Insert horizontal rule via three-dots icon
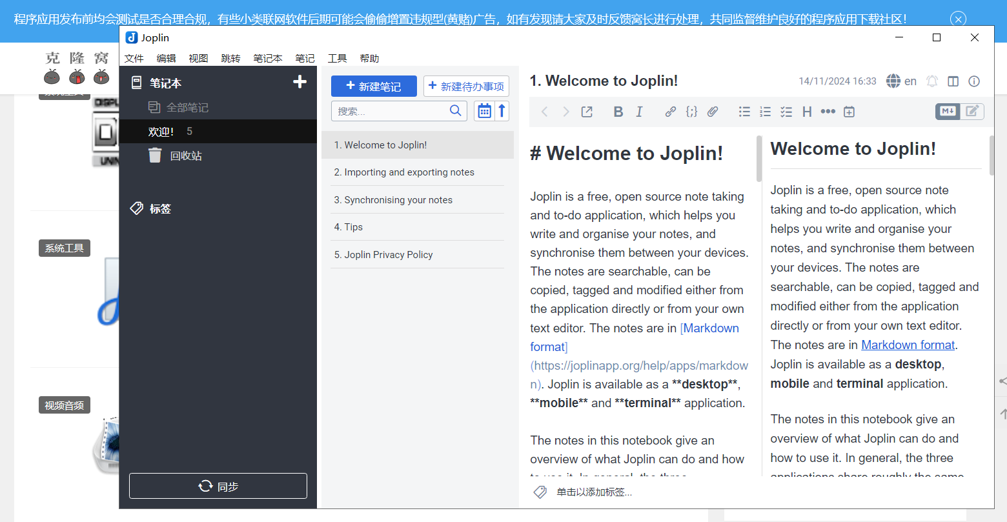This screenshot has height=522, width=1007. [828, 112]
